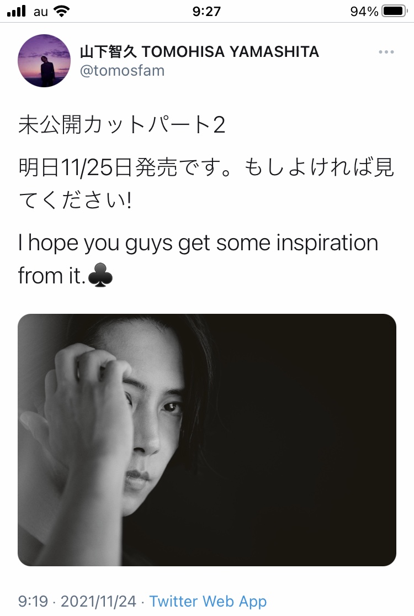Tap the 9:27 clock in status bar
Viewport: 414px width, 616px height.
[x=207, y=11]
